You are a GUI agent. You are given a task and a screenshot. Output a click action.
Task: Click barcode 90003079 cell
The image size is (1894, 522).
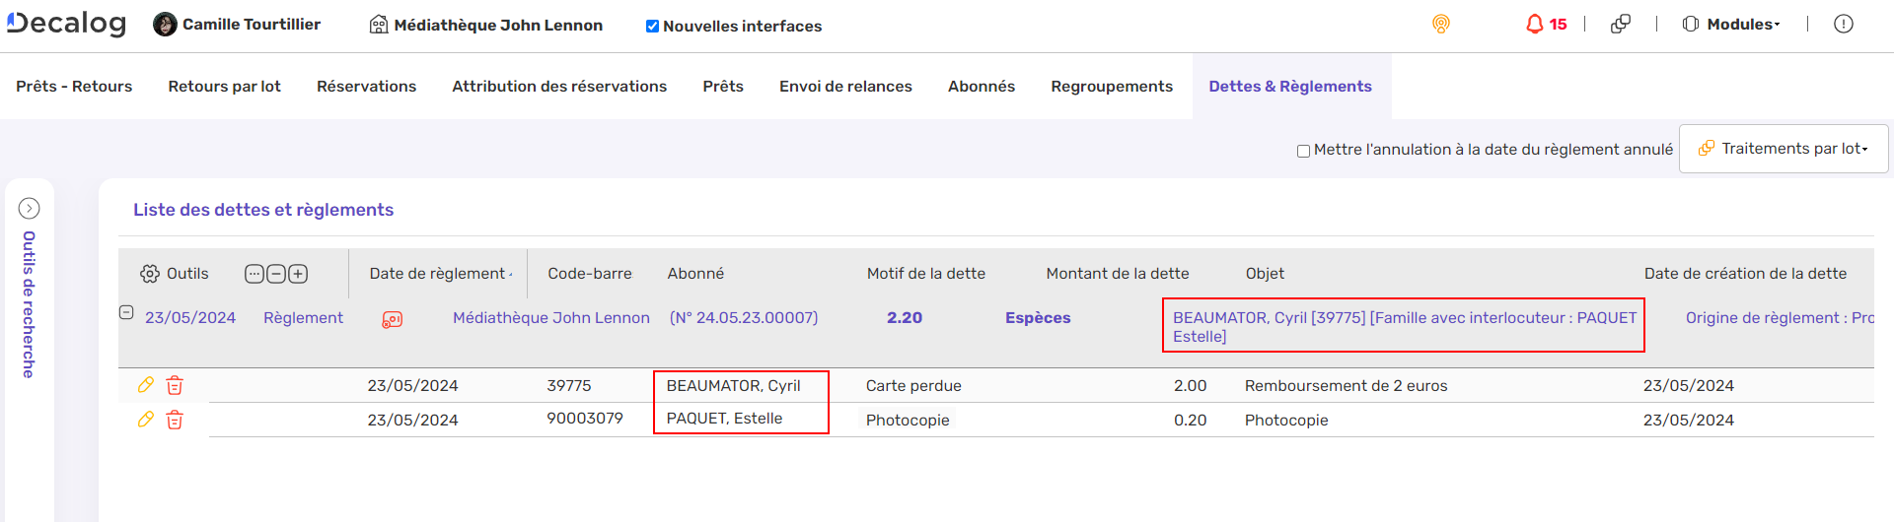[x=585, y=419]
